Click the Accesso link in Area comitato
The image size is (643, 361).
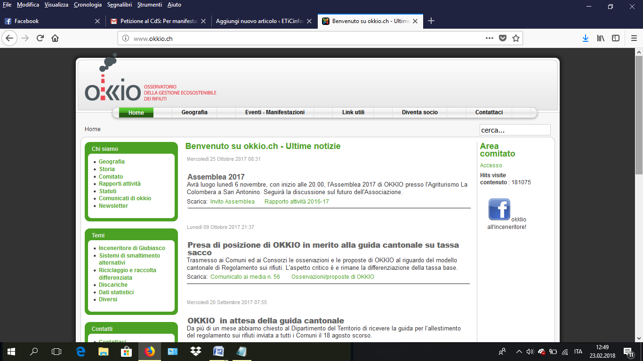(491, 165)
